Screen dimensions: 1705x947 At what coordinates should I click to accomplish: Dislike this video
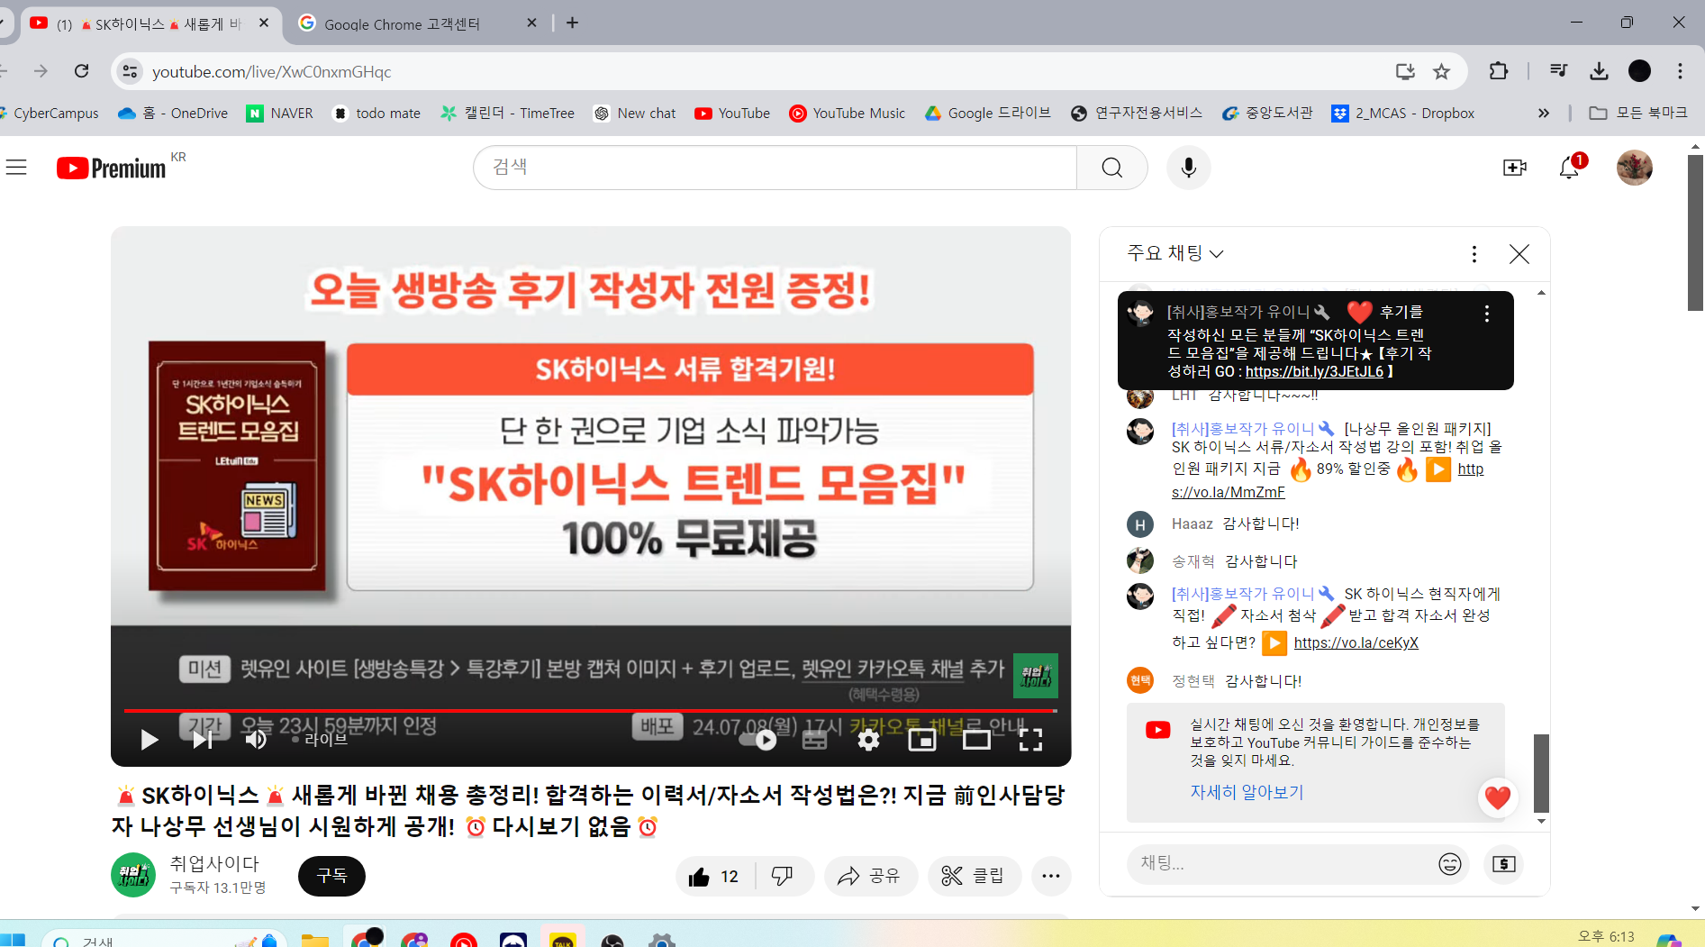click(x=783, y=876)
